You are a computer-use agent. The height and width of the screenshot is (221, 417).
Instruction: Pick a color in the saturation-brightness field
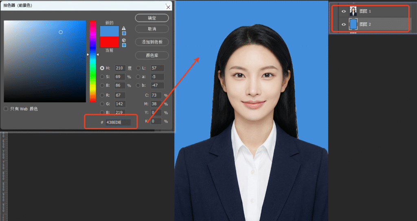tap(45, 61)
